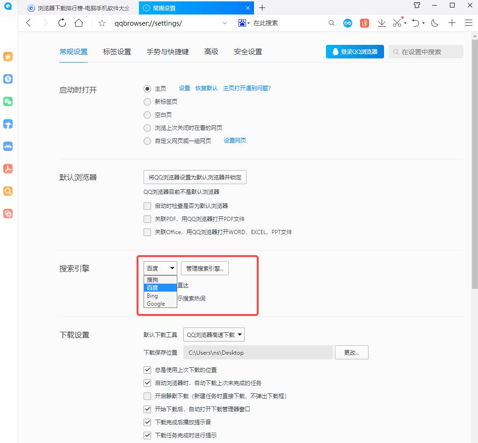Close the 常规设置 tab

point(248,8)
